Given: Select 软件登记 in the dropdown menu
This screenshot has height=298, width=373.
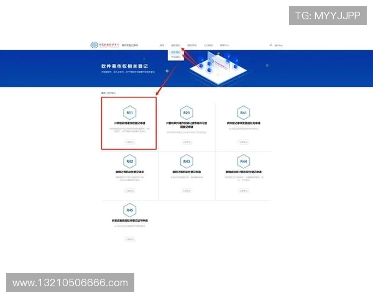Looking at the screenshot, I should point(176,52).
